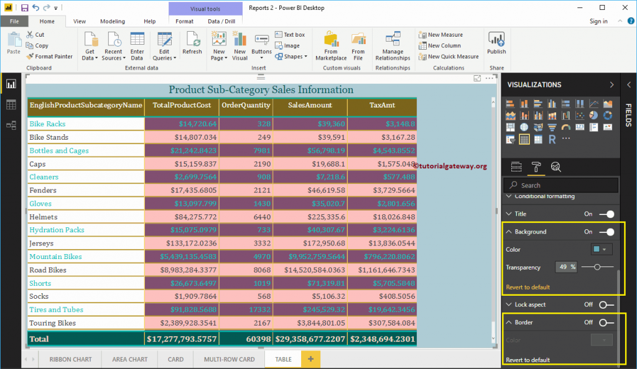Open the Analytics magnifier pane
Screen dimensions: 637x369
555,166
